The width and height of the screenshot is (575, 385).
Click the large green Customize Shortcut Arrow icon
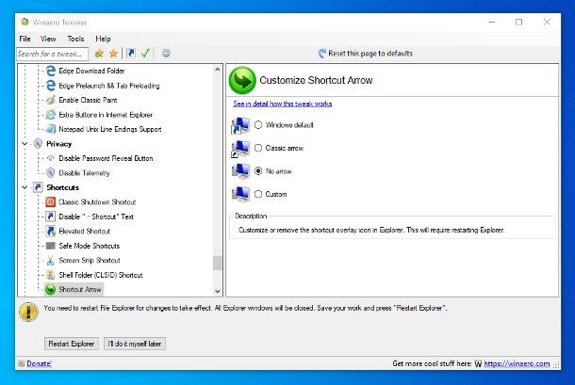(242, 80)
